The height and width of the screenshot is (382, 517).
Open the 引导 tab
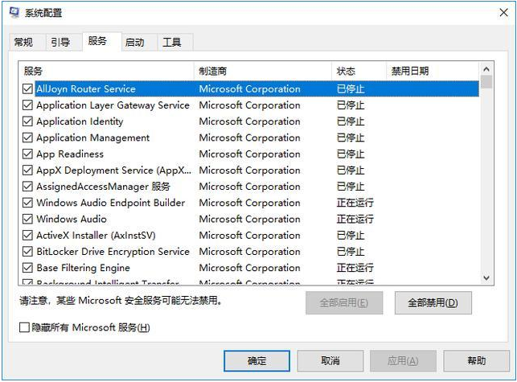[60, 42]
